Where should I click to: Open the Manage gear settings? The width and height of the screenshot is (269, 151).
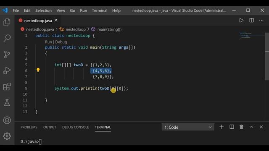coord(7,136)
